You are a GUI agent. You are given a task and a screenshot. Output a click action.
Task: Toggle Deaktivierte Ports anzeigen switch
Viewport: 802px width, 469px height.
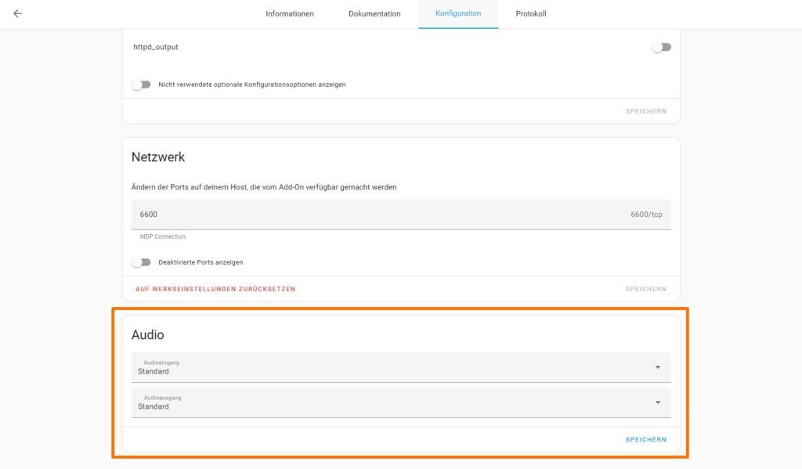[141, 262]
